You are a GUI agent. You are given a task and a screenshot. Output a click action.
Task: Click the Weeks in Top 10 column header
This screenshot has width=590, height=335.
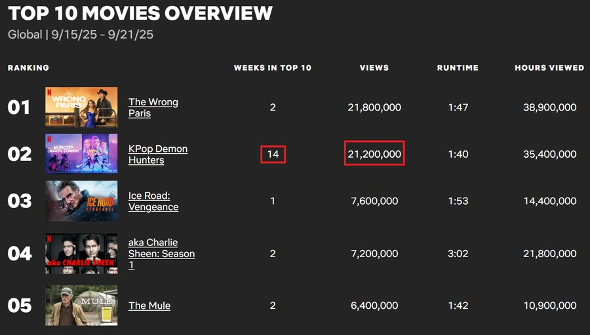[x=273, y=68]
